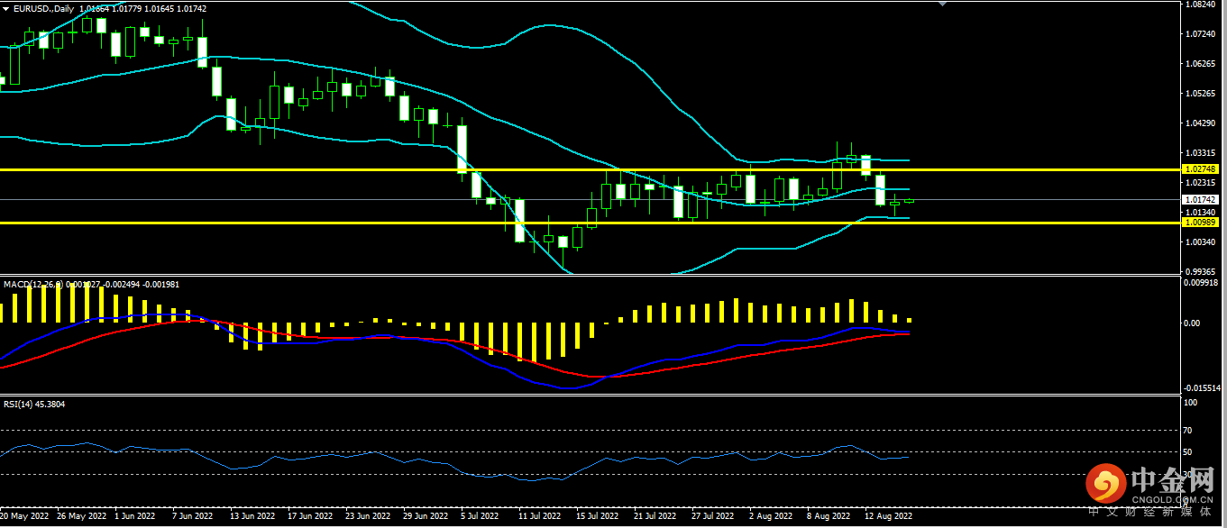Open the chart menu arrow beside EURUSD

click(x=5, y=8)
